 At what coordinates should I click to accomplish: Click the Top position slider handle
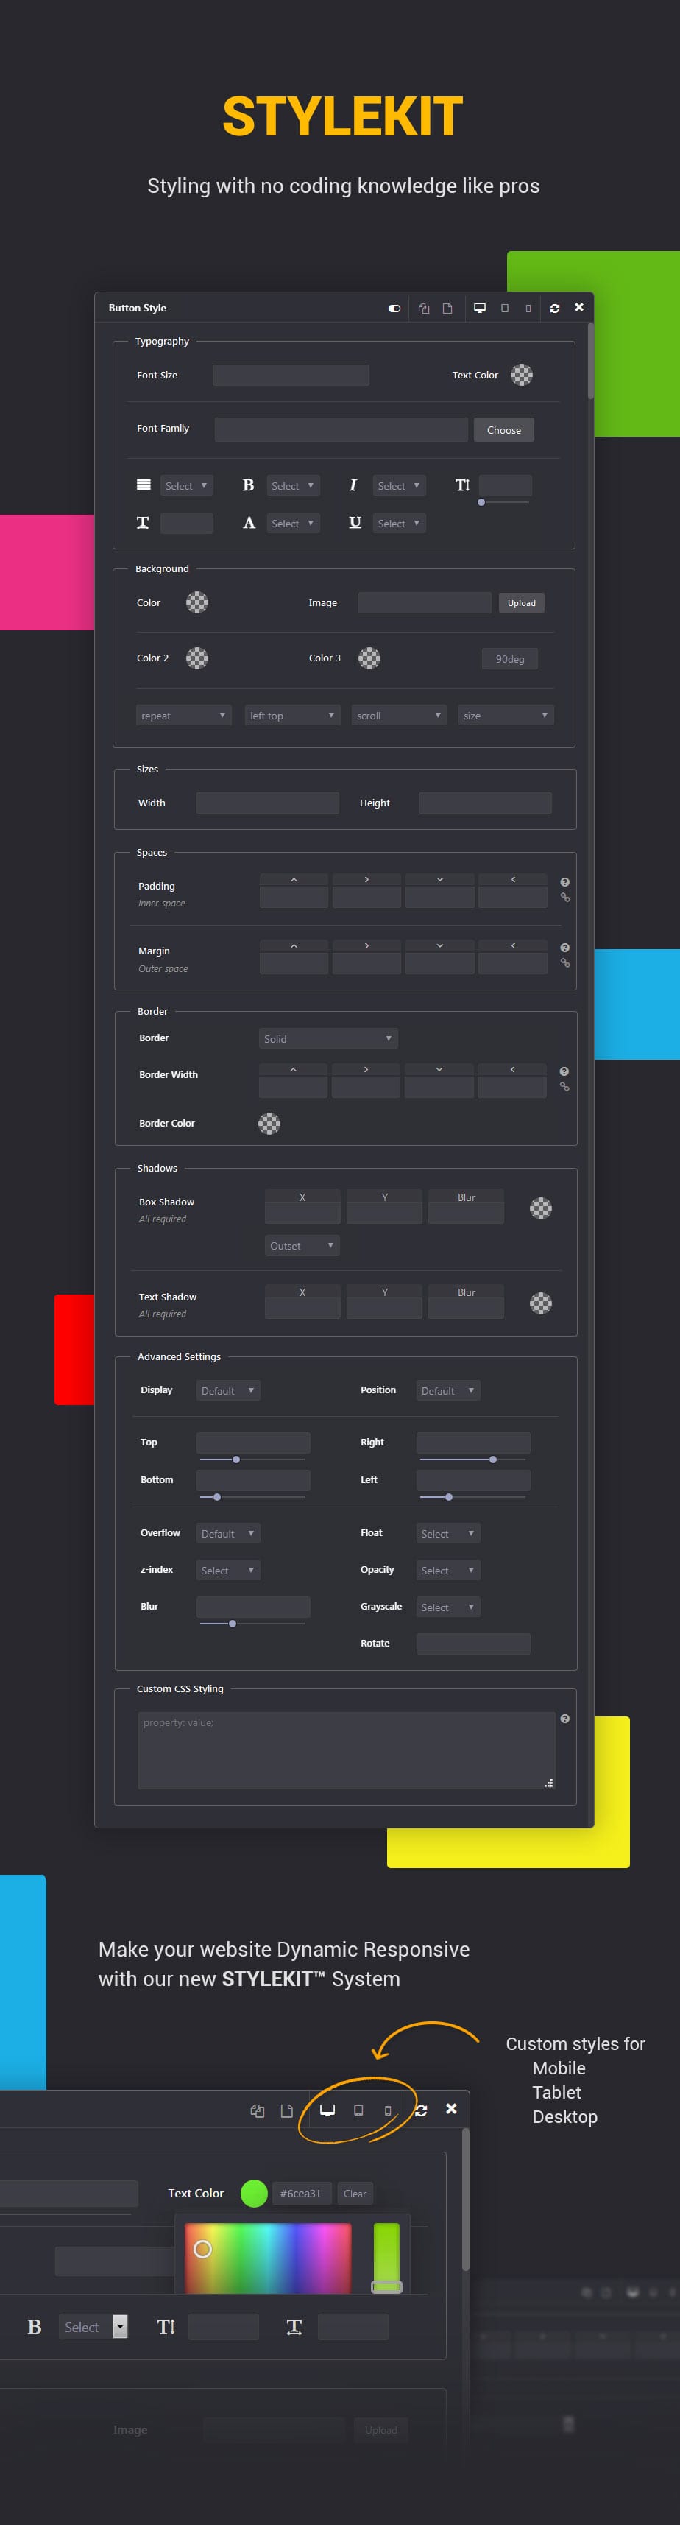pyautogui.click(x=236, y=1459)
